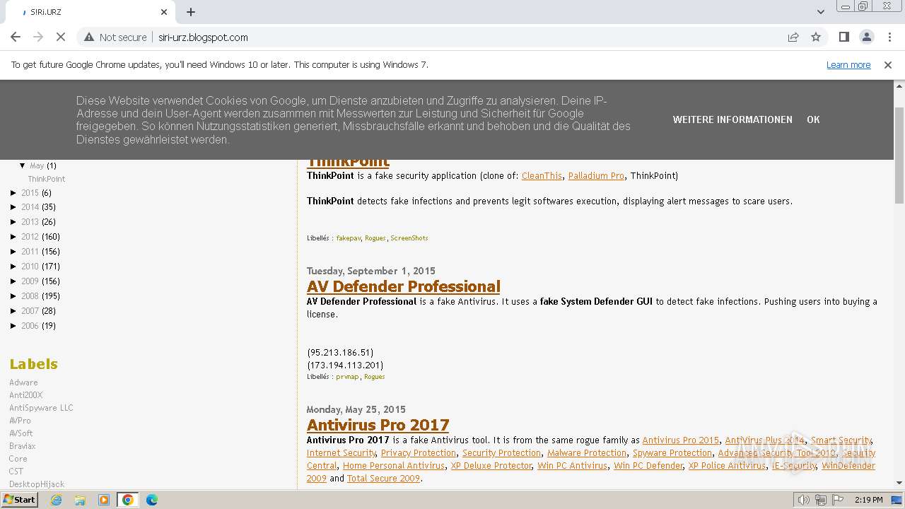This screenshot has height=509, width=905.
Task: Click the network tray icon
Action: pos(821,500)
